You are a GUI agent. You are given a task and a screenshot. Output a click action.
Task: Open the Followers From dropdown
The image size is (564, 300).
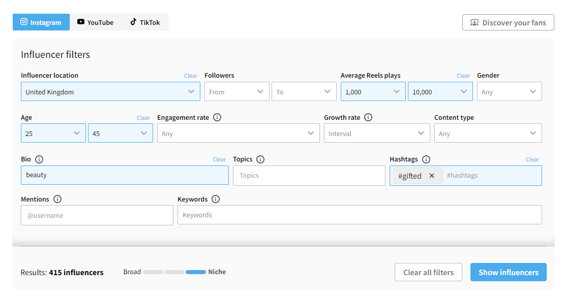(236, 91)
